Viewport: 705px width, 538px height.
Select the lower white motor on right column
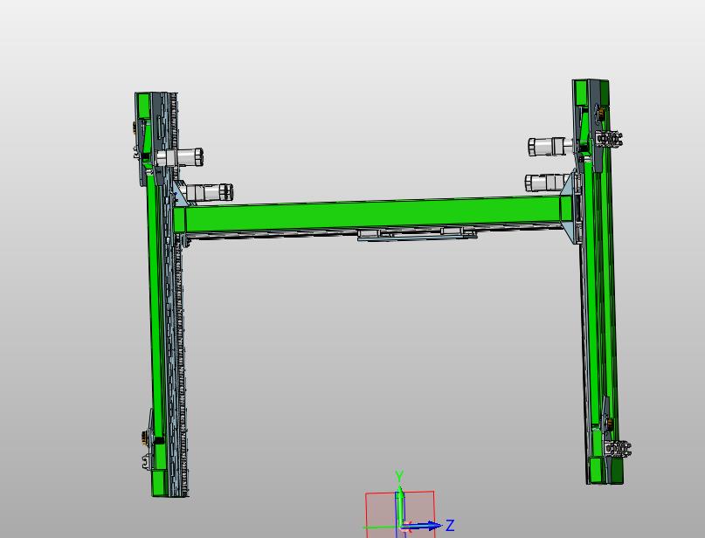[547, 183]
